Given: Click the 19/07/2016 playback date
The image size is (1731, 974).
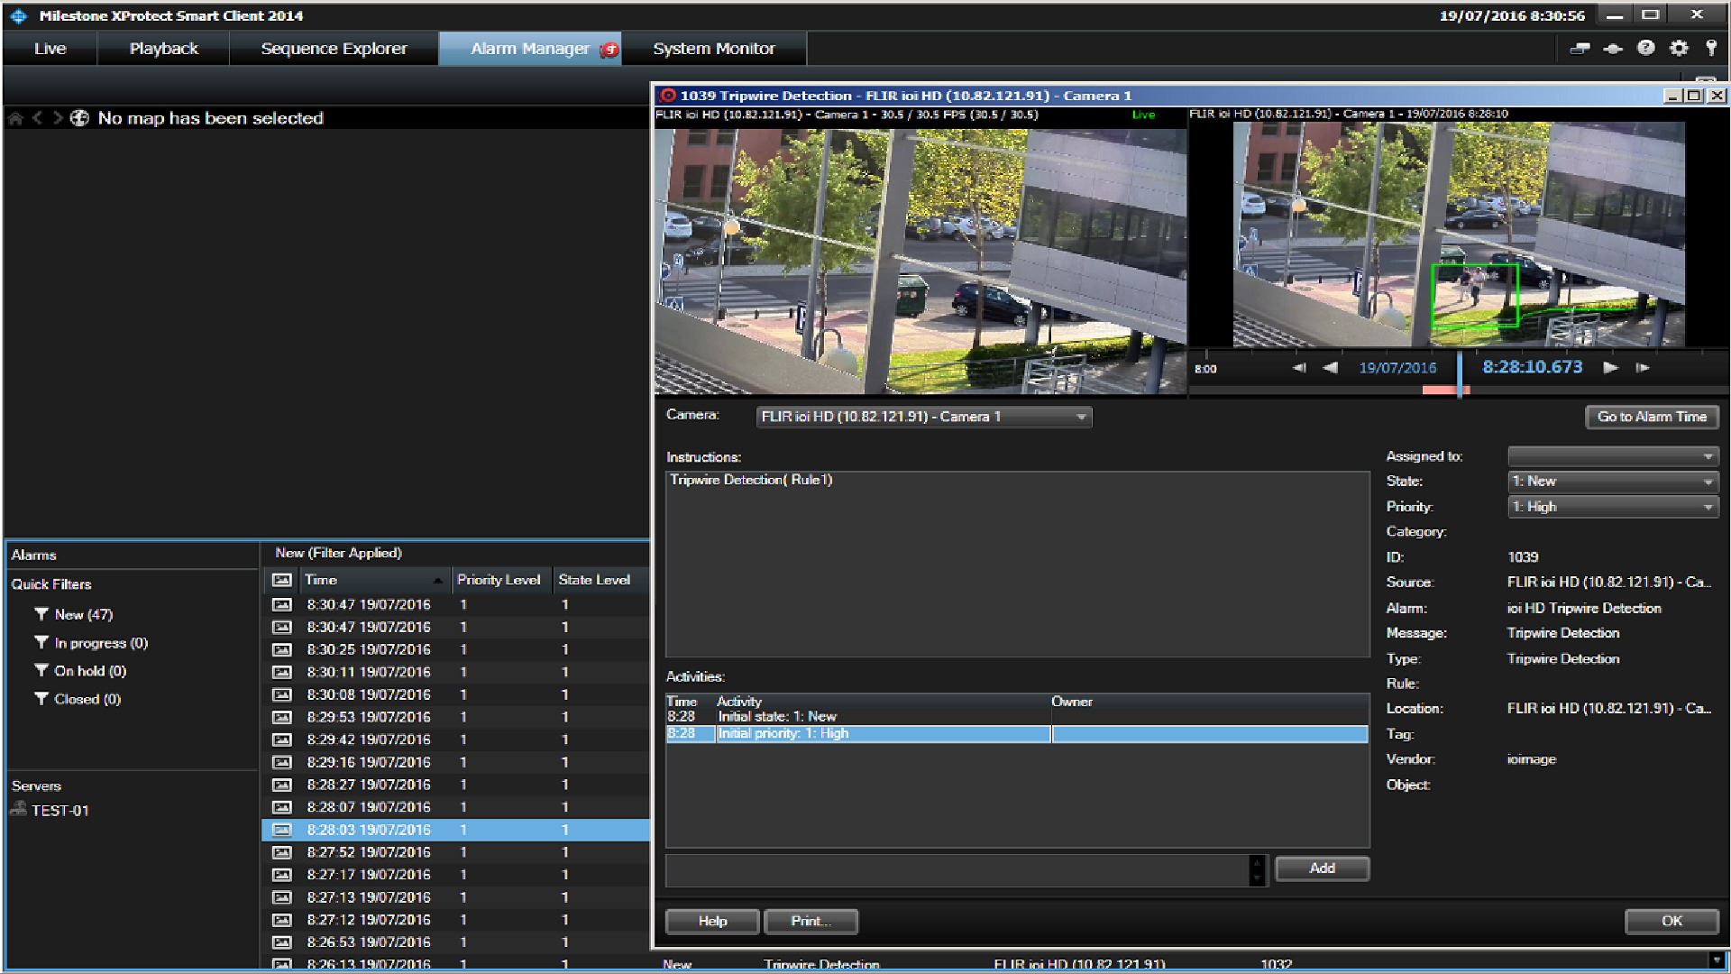Looking at the screenshot, I should coord(1397,368).
